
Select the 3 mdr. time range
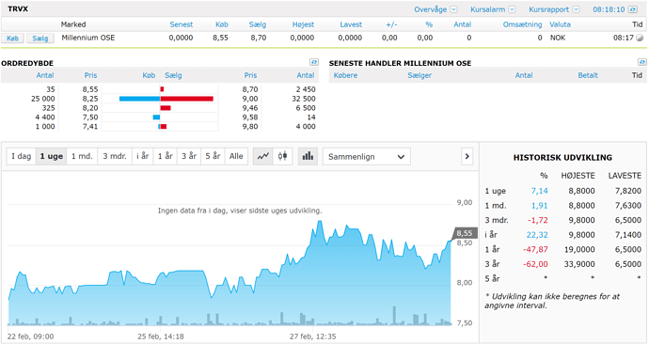(115, 156)
